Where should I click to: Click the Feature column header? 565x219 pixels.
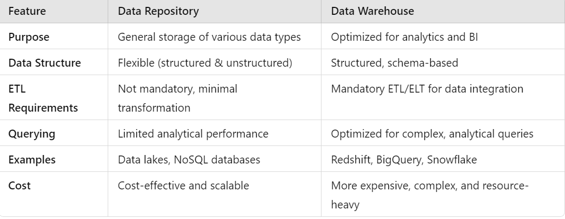[x=27, y=11]
